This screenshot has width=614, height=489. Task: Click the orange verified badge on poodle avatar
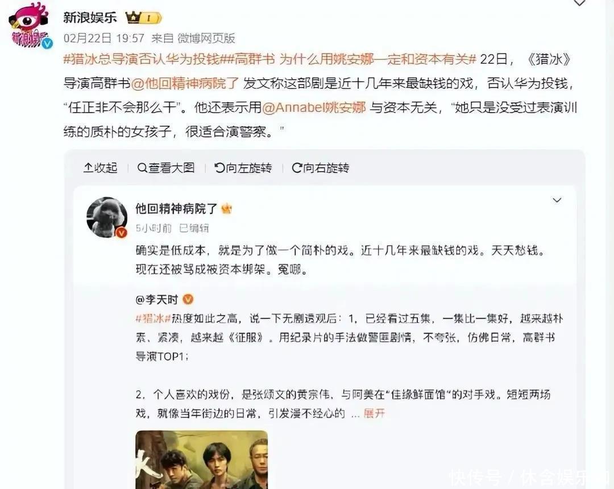[x=122, y=233]
